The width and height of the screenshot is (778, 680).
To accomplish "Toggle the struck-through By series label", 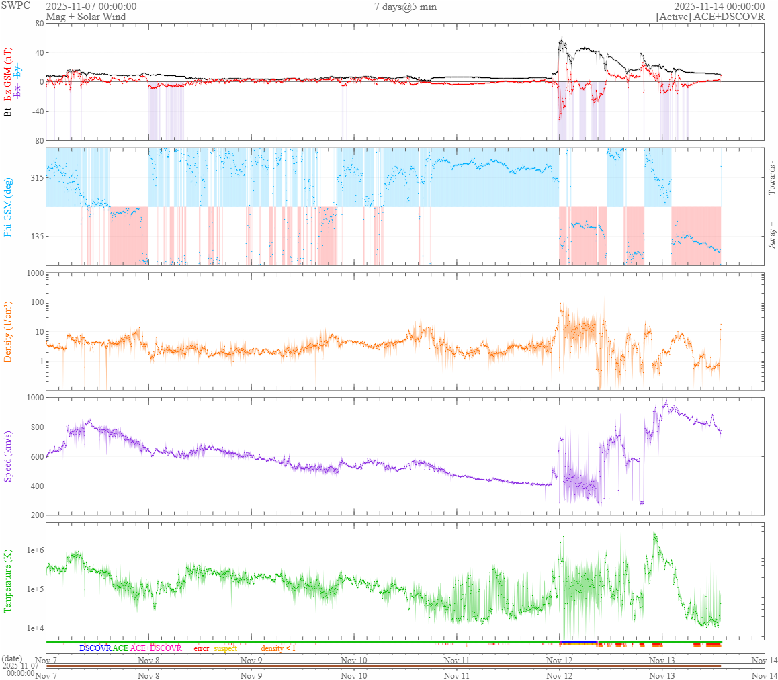I will [17, 71].
